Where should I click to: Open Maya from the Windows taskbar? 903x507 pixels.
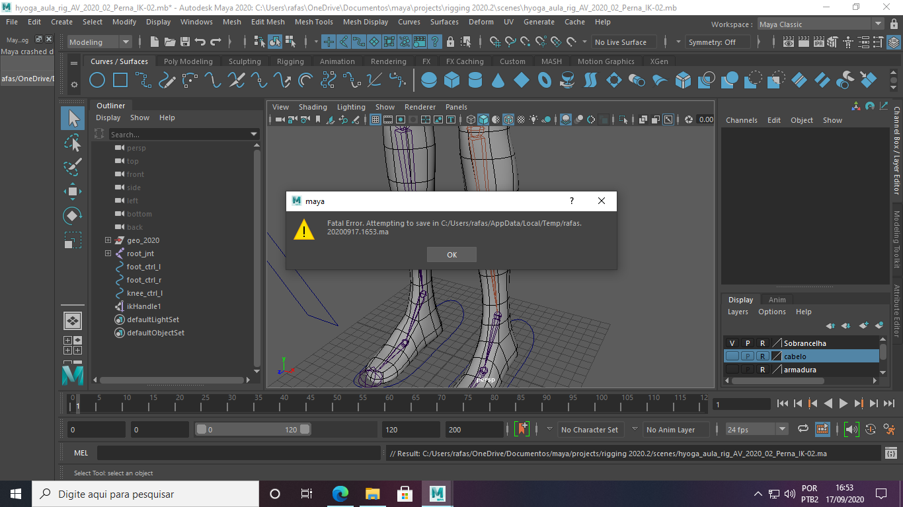437,494
